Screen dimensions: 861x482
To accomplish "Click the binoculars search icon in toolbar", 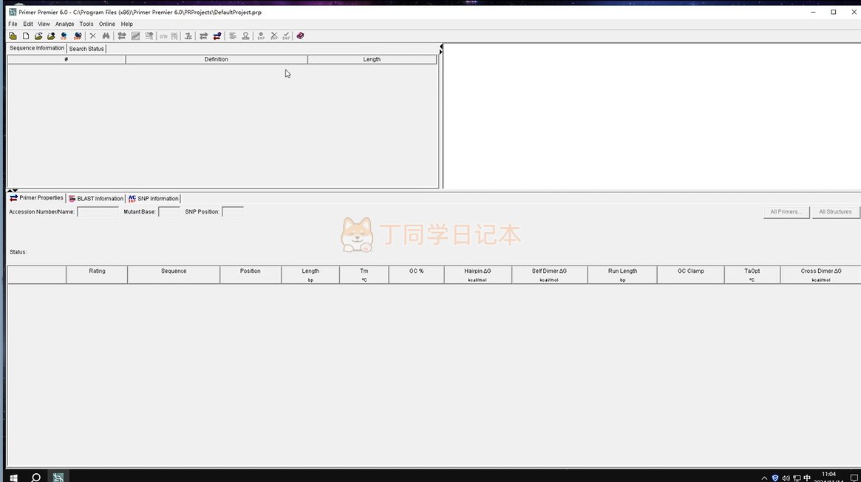I will [x=106, y=35].
